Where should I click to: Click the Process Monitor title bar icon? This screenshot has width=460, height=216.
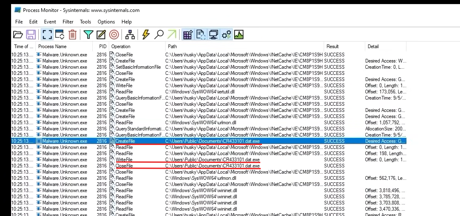pos(18,10)
